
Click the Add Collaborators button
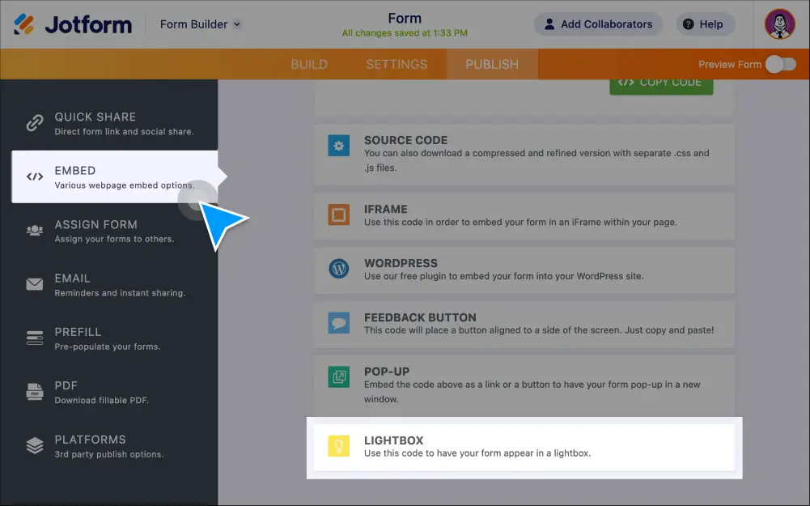tap(598, 23)
